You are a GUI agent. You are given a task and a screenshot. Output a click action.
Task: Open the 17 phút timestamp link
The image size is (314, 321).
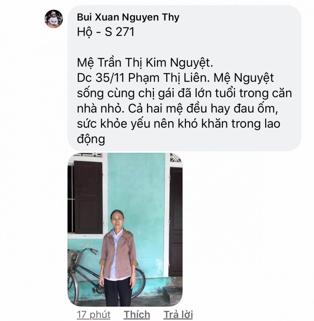(x=94, y=315)
